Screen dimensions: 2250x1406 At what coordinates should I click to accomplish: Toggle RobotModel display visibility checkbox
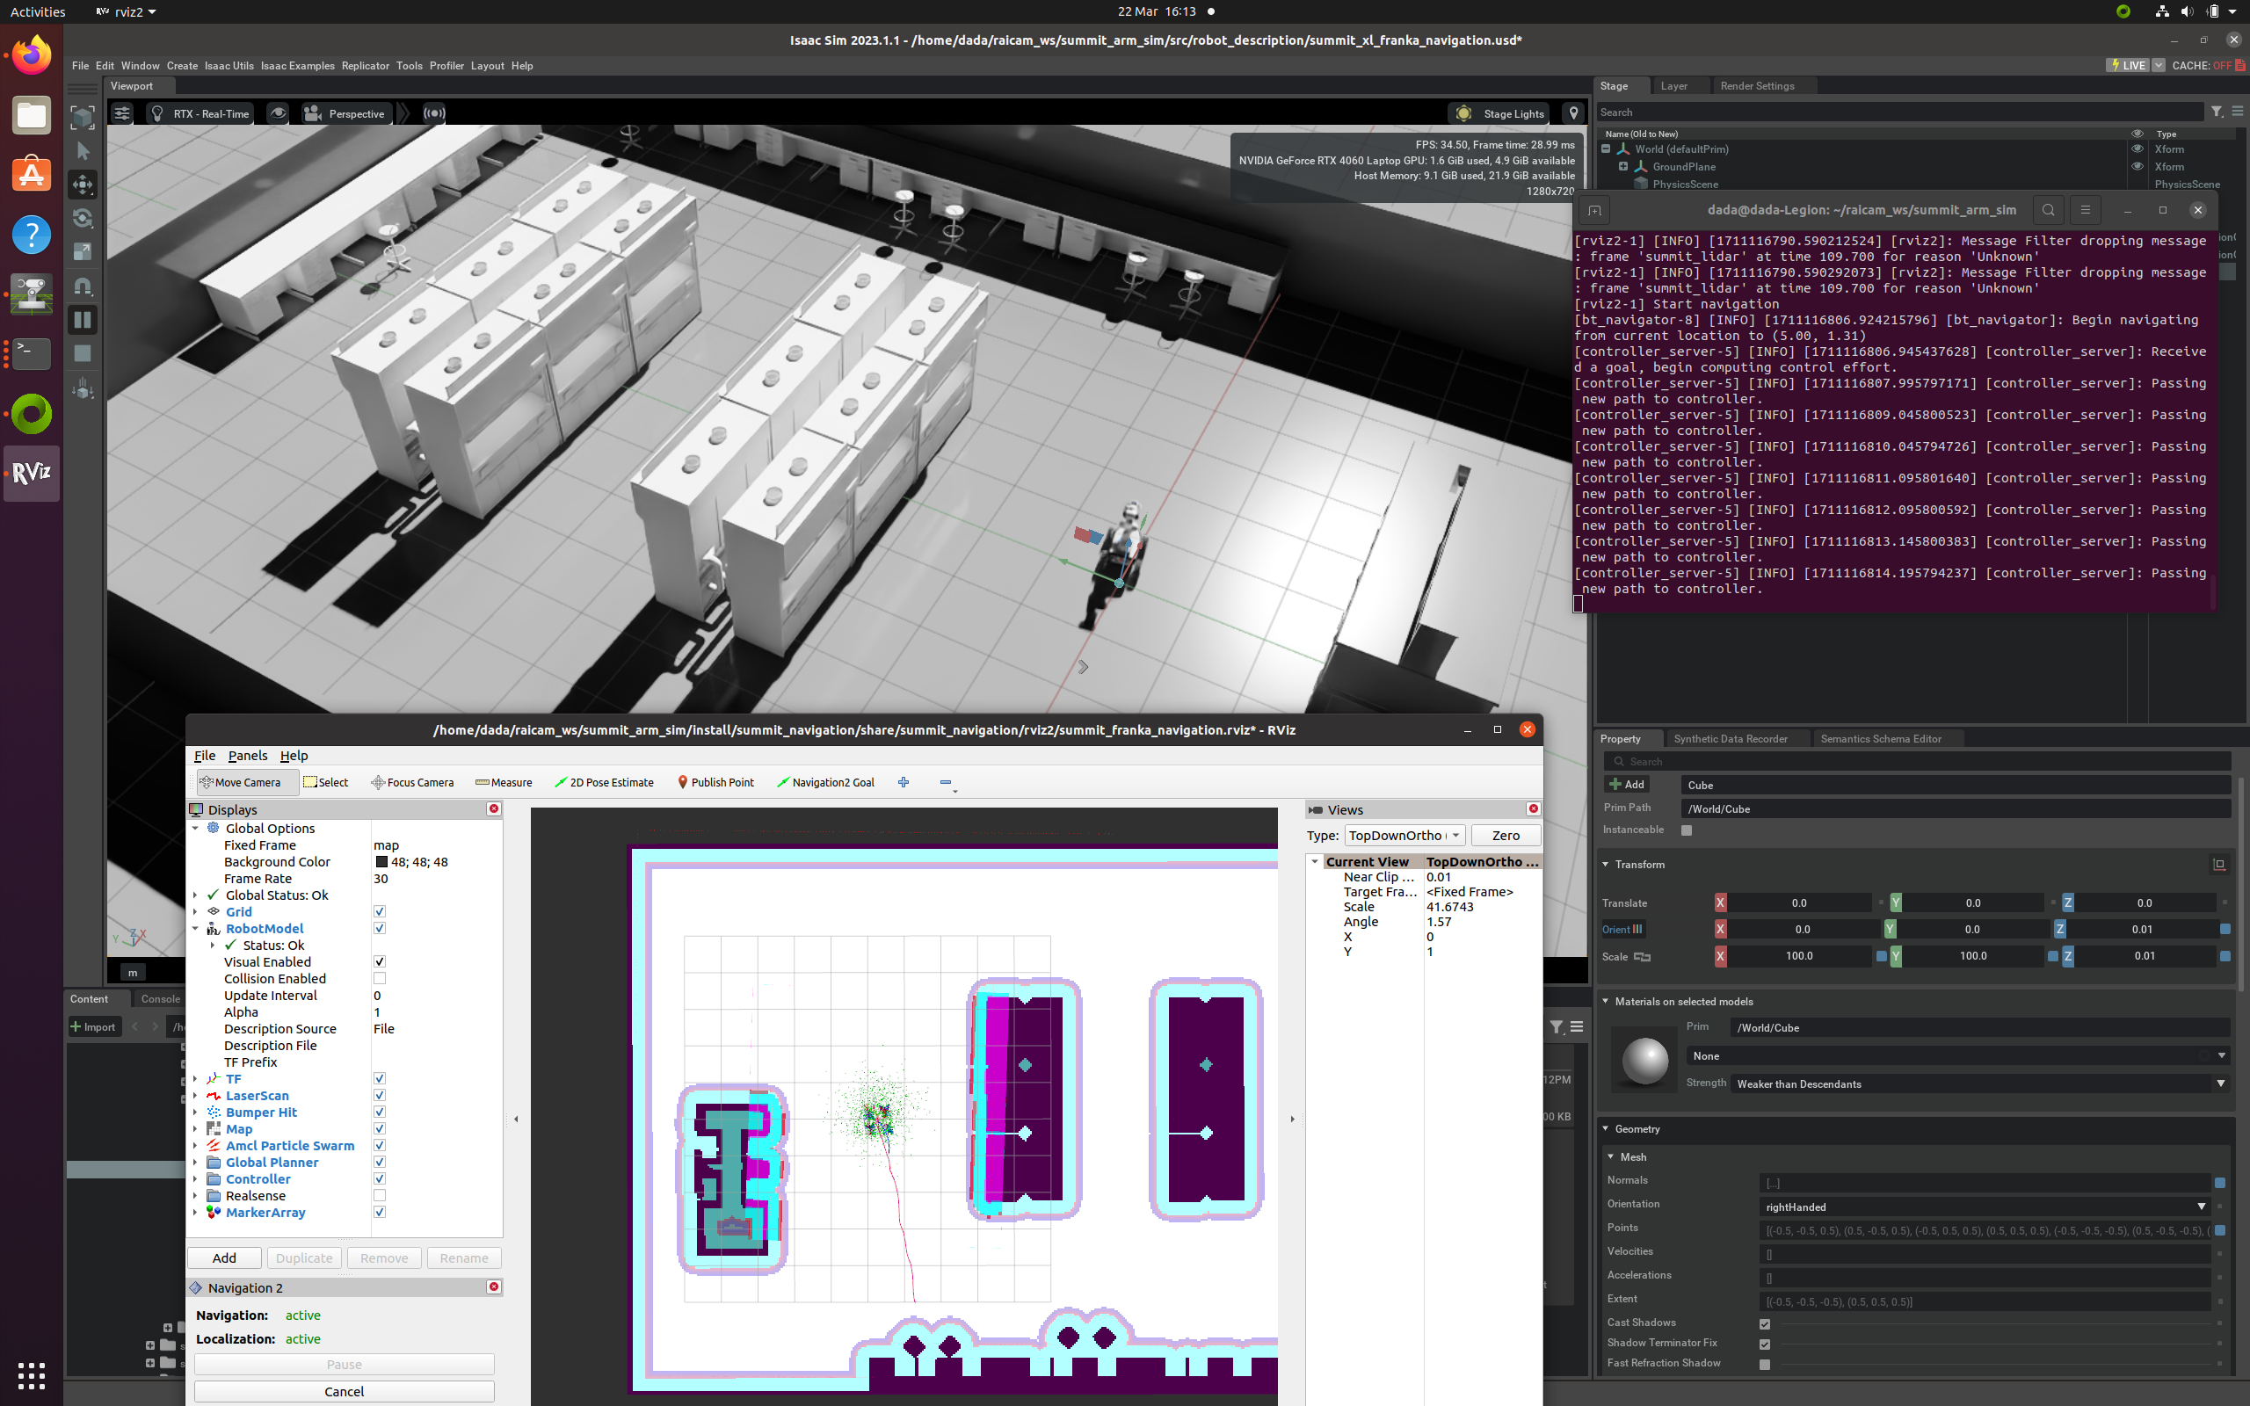pos(379,928)
